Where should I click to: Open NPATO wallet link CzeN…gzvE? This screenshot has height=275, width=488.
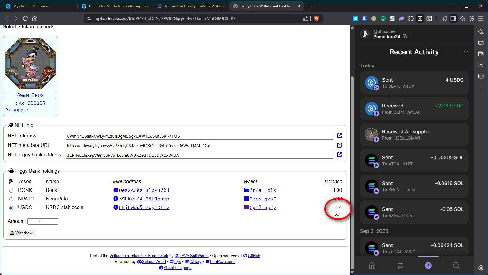click(x=263, y=199)
